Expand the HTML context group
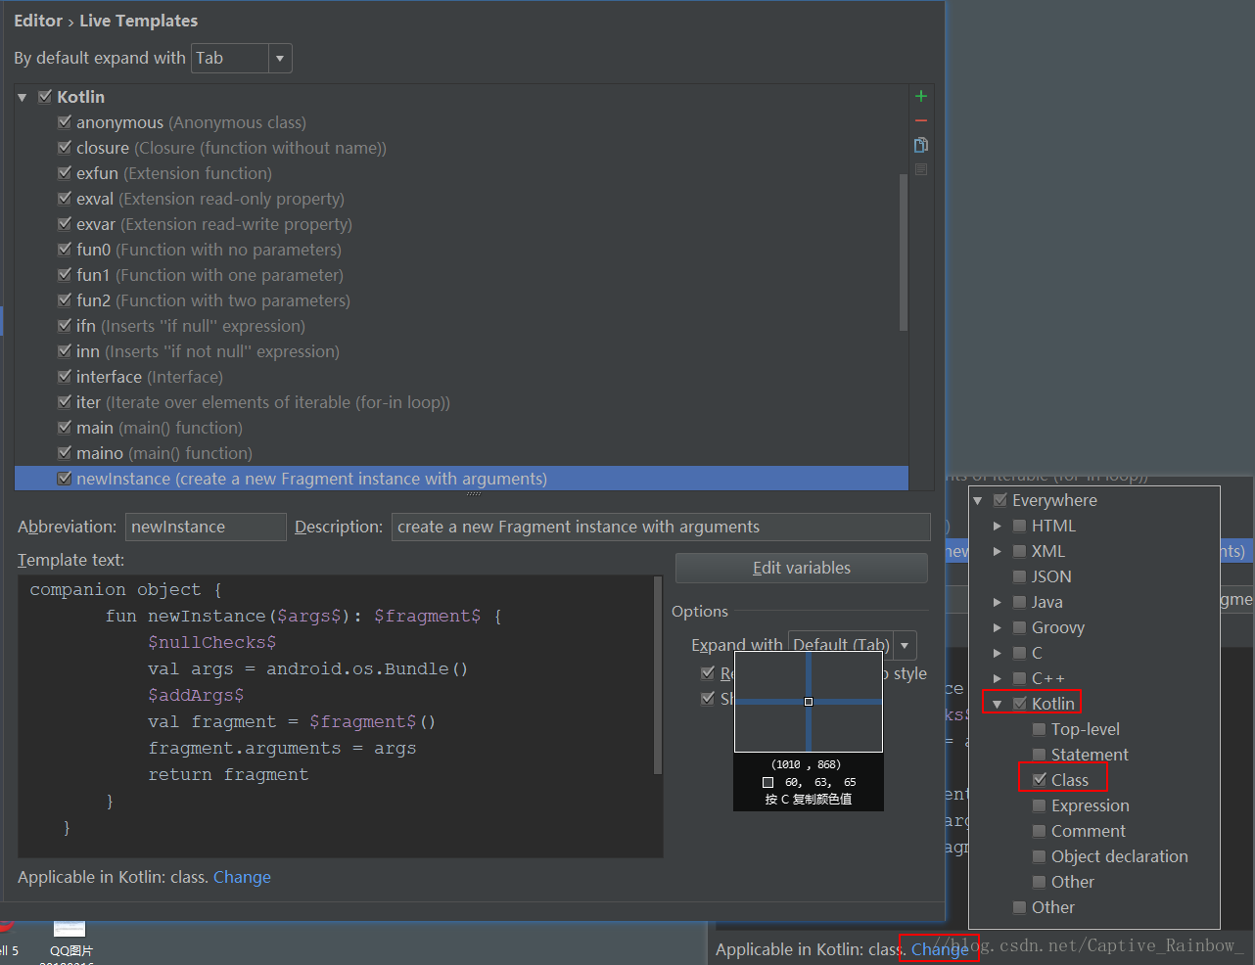 click(998, 526)
